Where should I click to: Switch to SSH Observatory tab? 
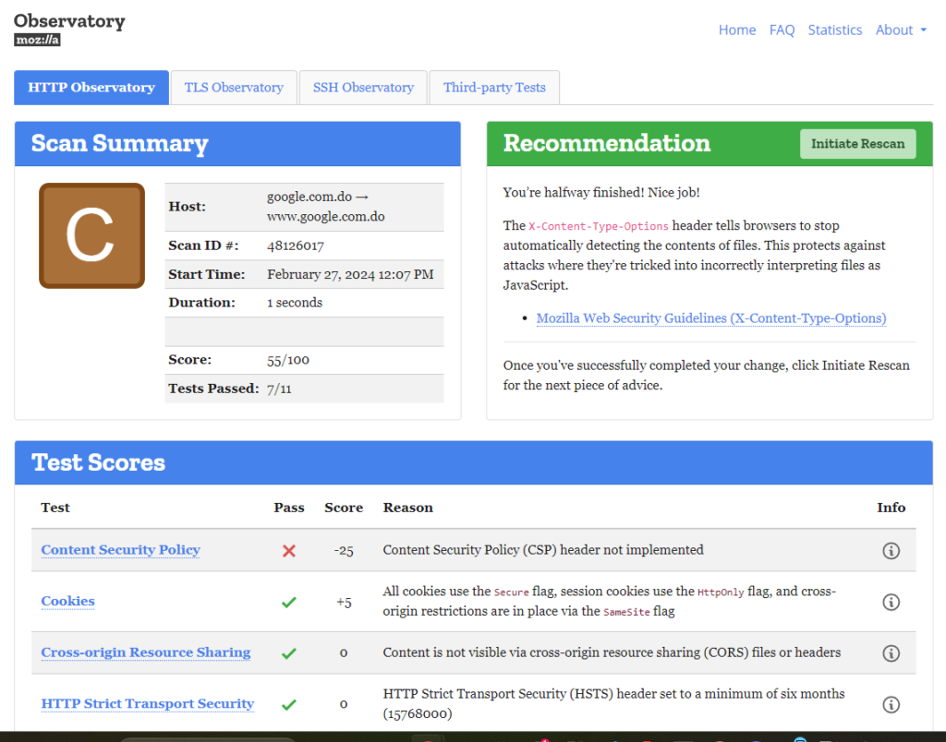pos(363,88)
